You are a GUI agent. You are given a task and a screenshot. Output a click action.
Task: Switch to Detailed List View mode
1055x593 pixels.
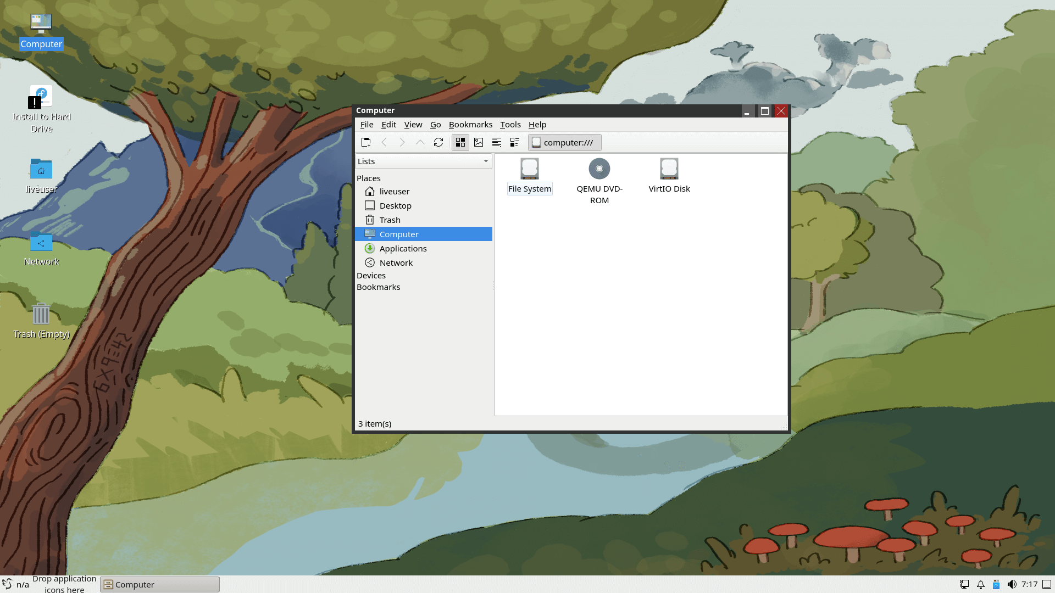(515, 142)
